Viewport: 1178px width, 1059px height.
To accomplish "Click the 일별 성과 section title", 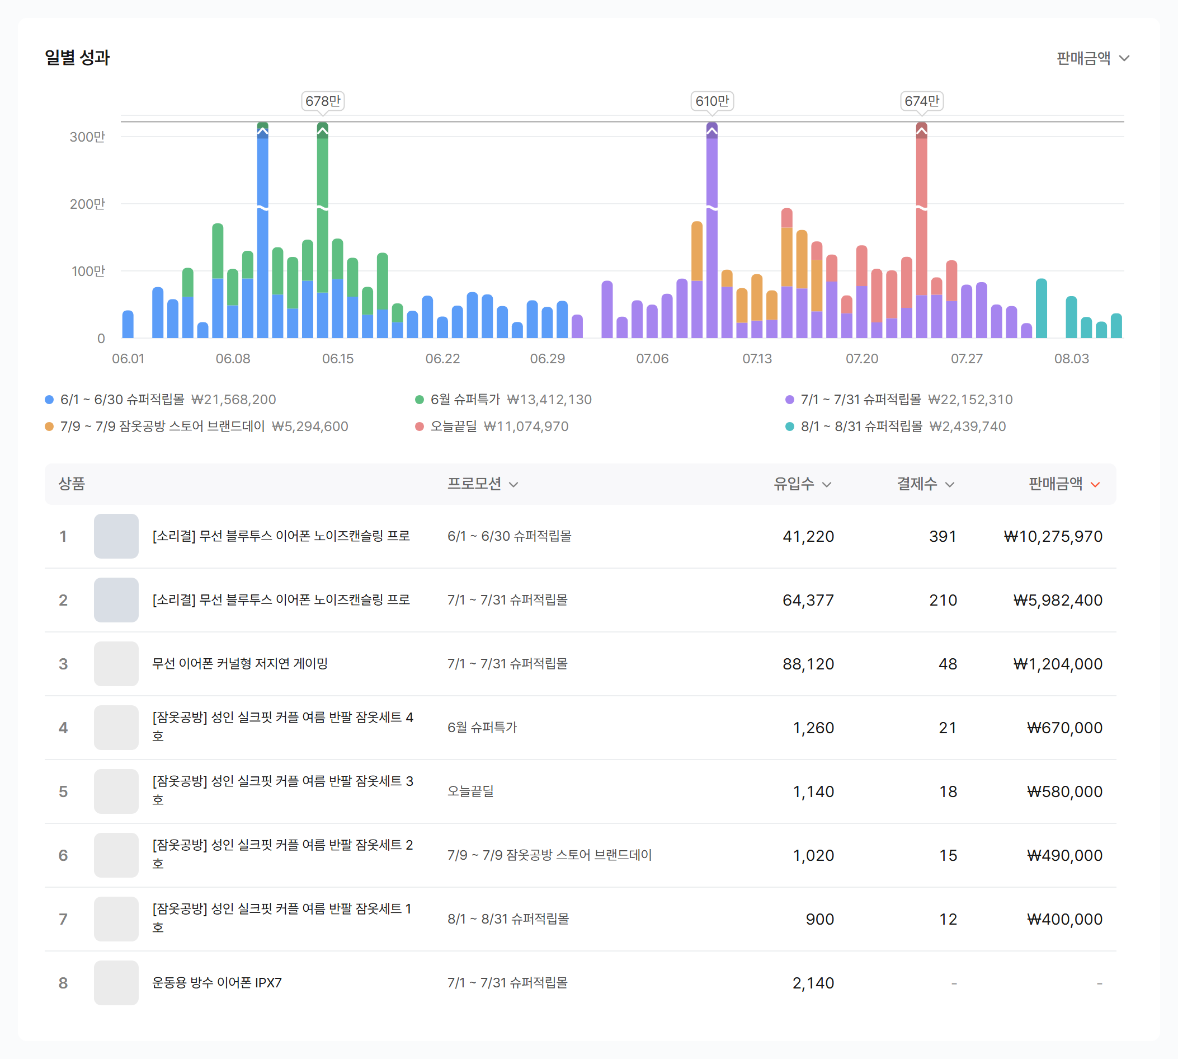I will pos(77,58).
